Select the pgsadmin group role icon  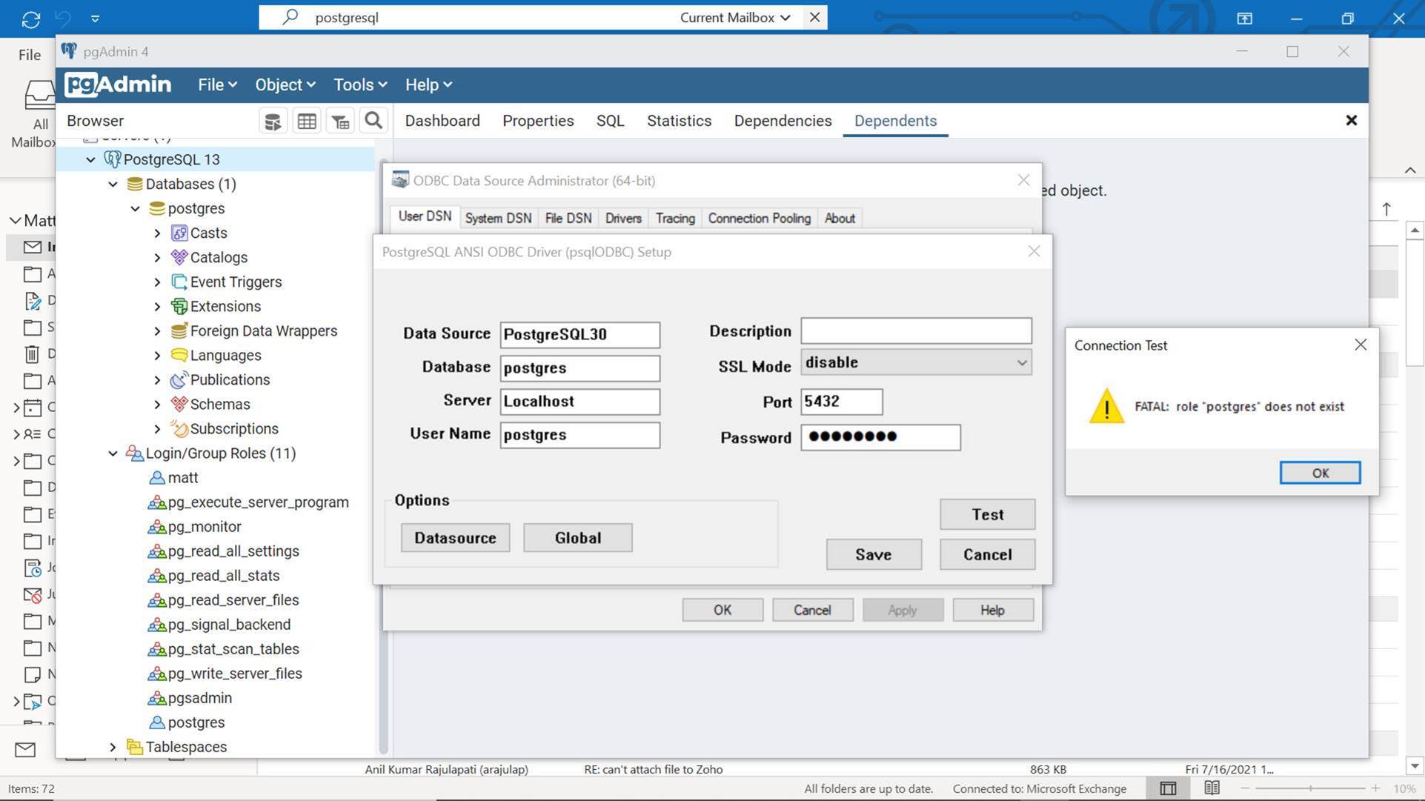tap(156, 698)
